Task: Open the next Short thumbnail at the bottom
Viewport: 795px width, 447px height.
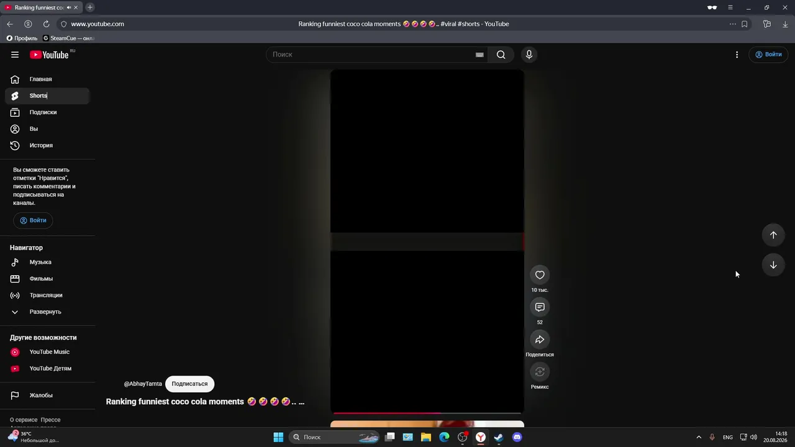Action: (427, 425)
